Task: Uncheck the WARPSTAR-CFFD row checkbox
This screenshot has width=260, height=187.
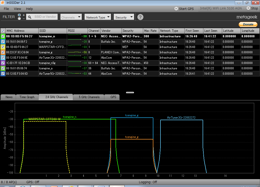Action: (x=3, y=47)
